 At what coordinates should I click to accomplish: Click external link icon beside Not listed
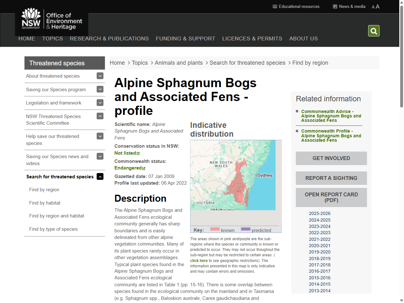click(138, 153)
